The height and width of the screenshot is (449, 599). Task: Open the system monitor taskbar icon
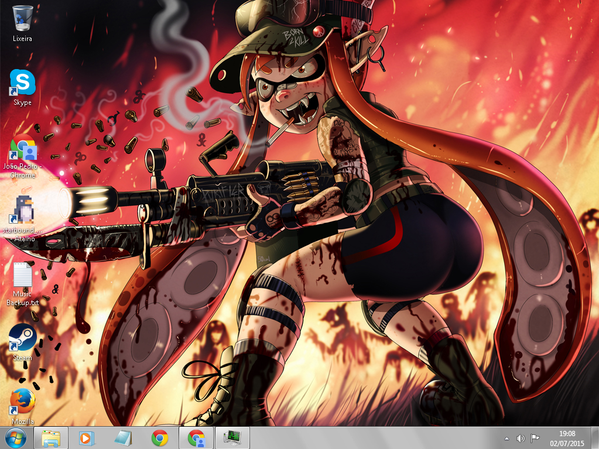point(232,438)
